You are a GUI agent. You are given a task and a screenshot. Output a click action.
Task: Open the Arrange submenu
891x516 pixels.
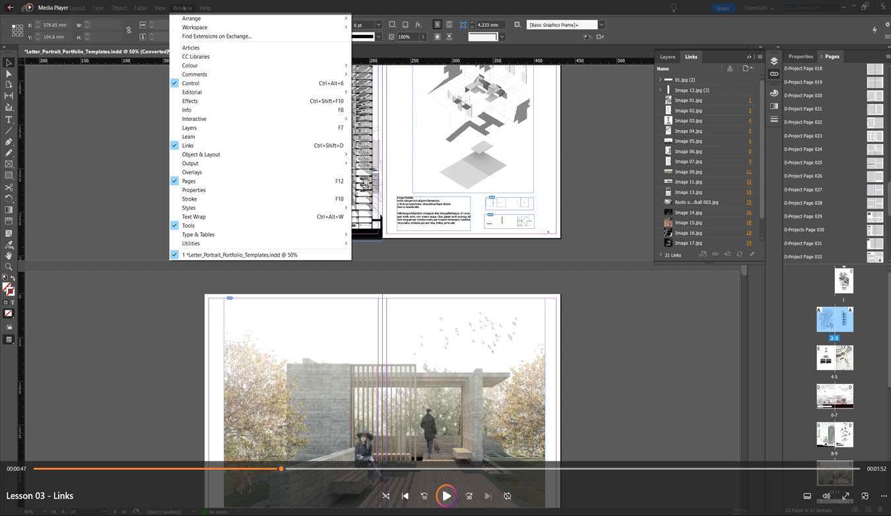point(260,18)
